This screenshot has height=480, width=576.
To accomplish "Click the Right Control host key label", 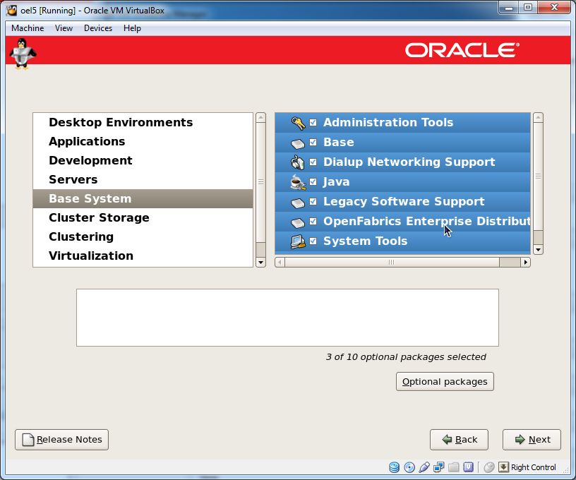I will click(534, 467).
